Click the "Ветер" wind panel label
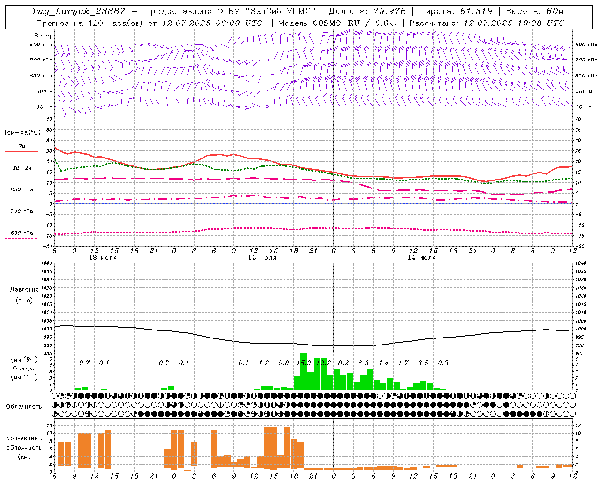Viewport: 600px width, 480px height. [x=44, y=36]
